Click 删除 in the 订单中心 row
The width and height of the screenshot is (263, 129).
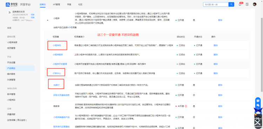tap(216, 73)
